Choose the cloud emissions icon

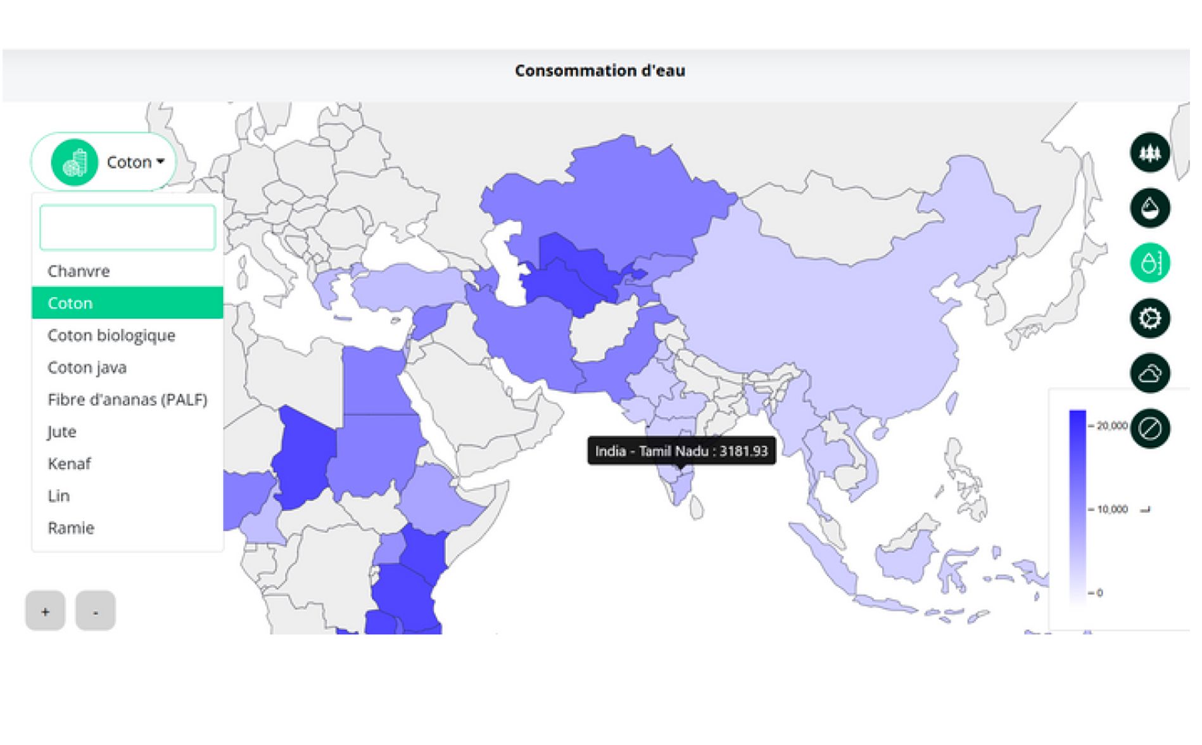[1149, 373]
